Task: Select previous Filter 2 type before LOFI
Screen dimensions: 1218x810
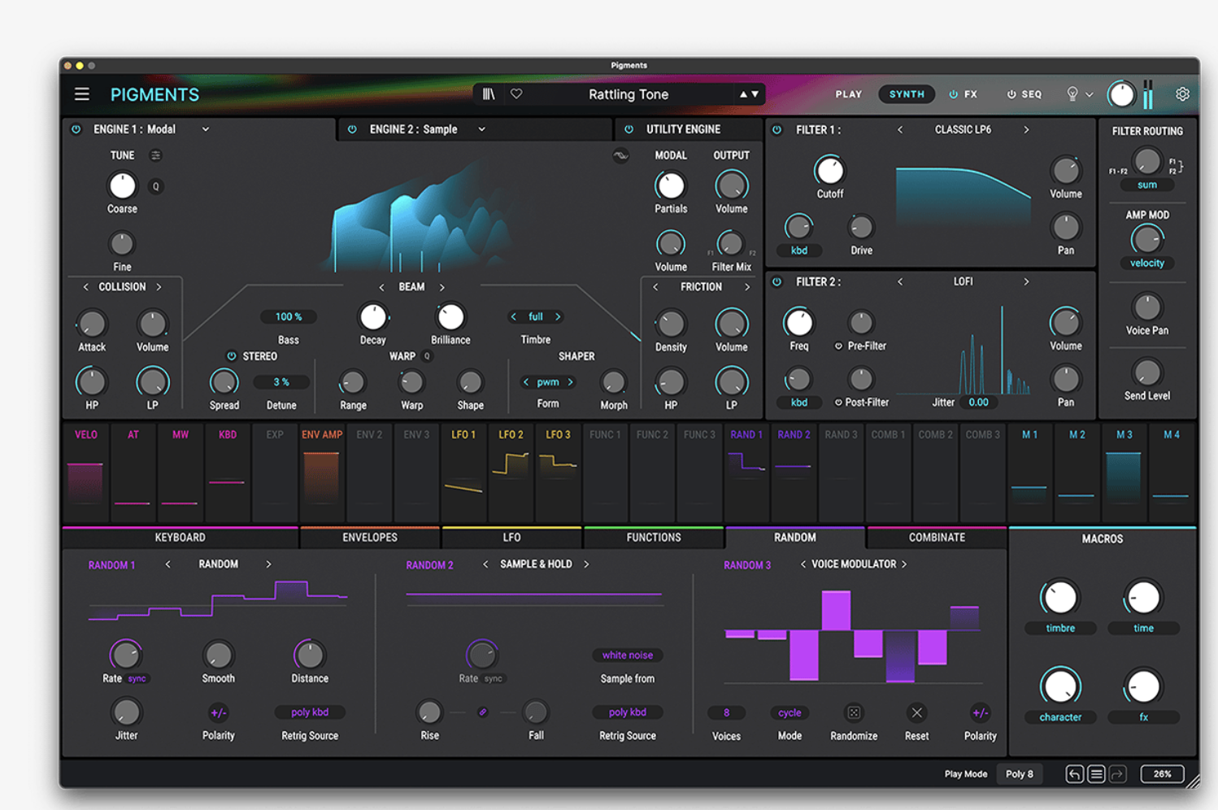Action: coord(900,281)
